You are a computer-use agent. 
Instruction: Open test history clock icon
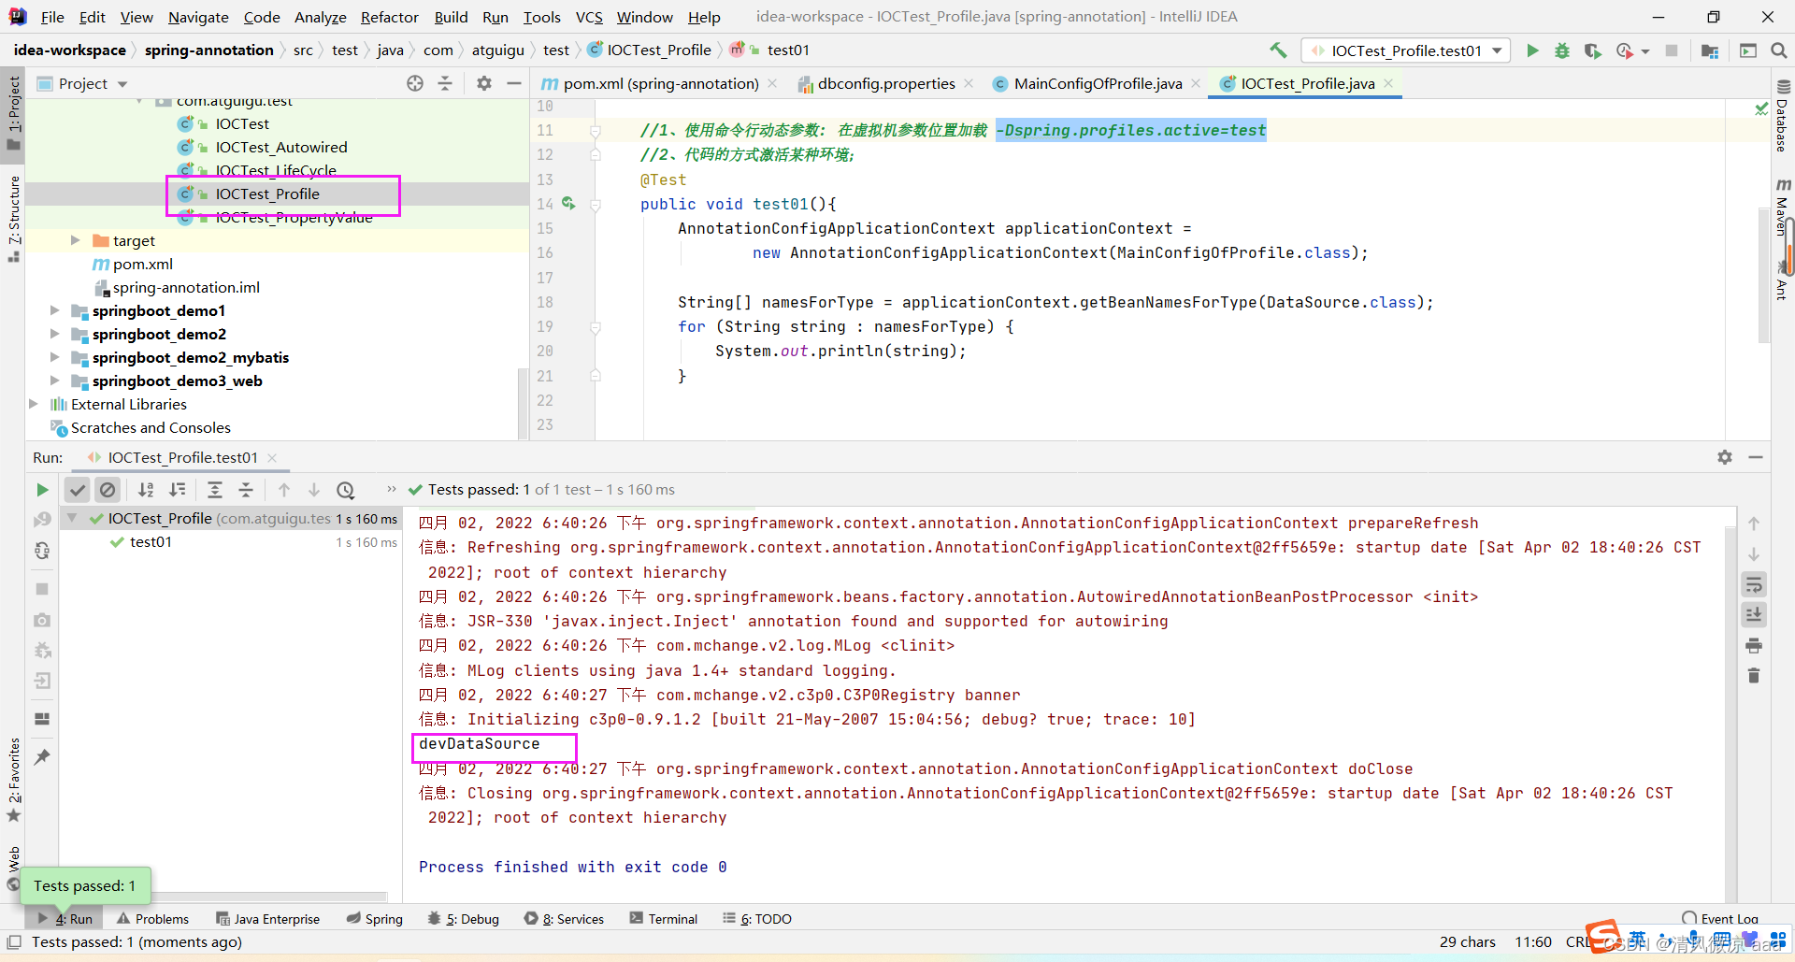click(346, 490)
